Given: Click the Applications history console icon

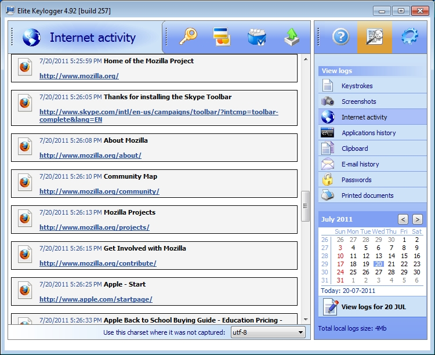Looking at the screenshot, I should (327, 133).
